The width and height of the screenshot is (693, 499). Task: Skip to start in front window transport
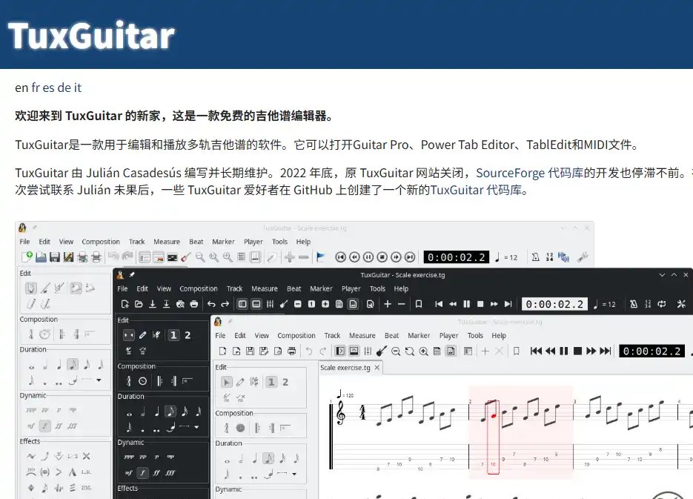(536, 351)
